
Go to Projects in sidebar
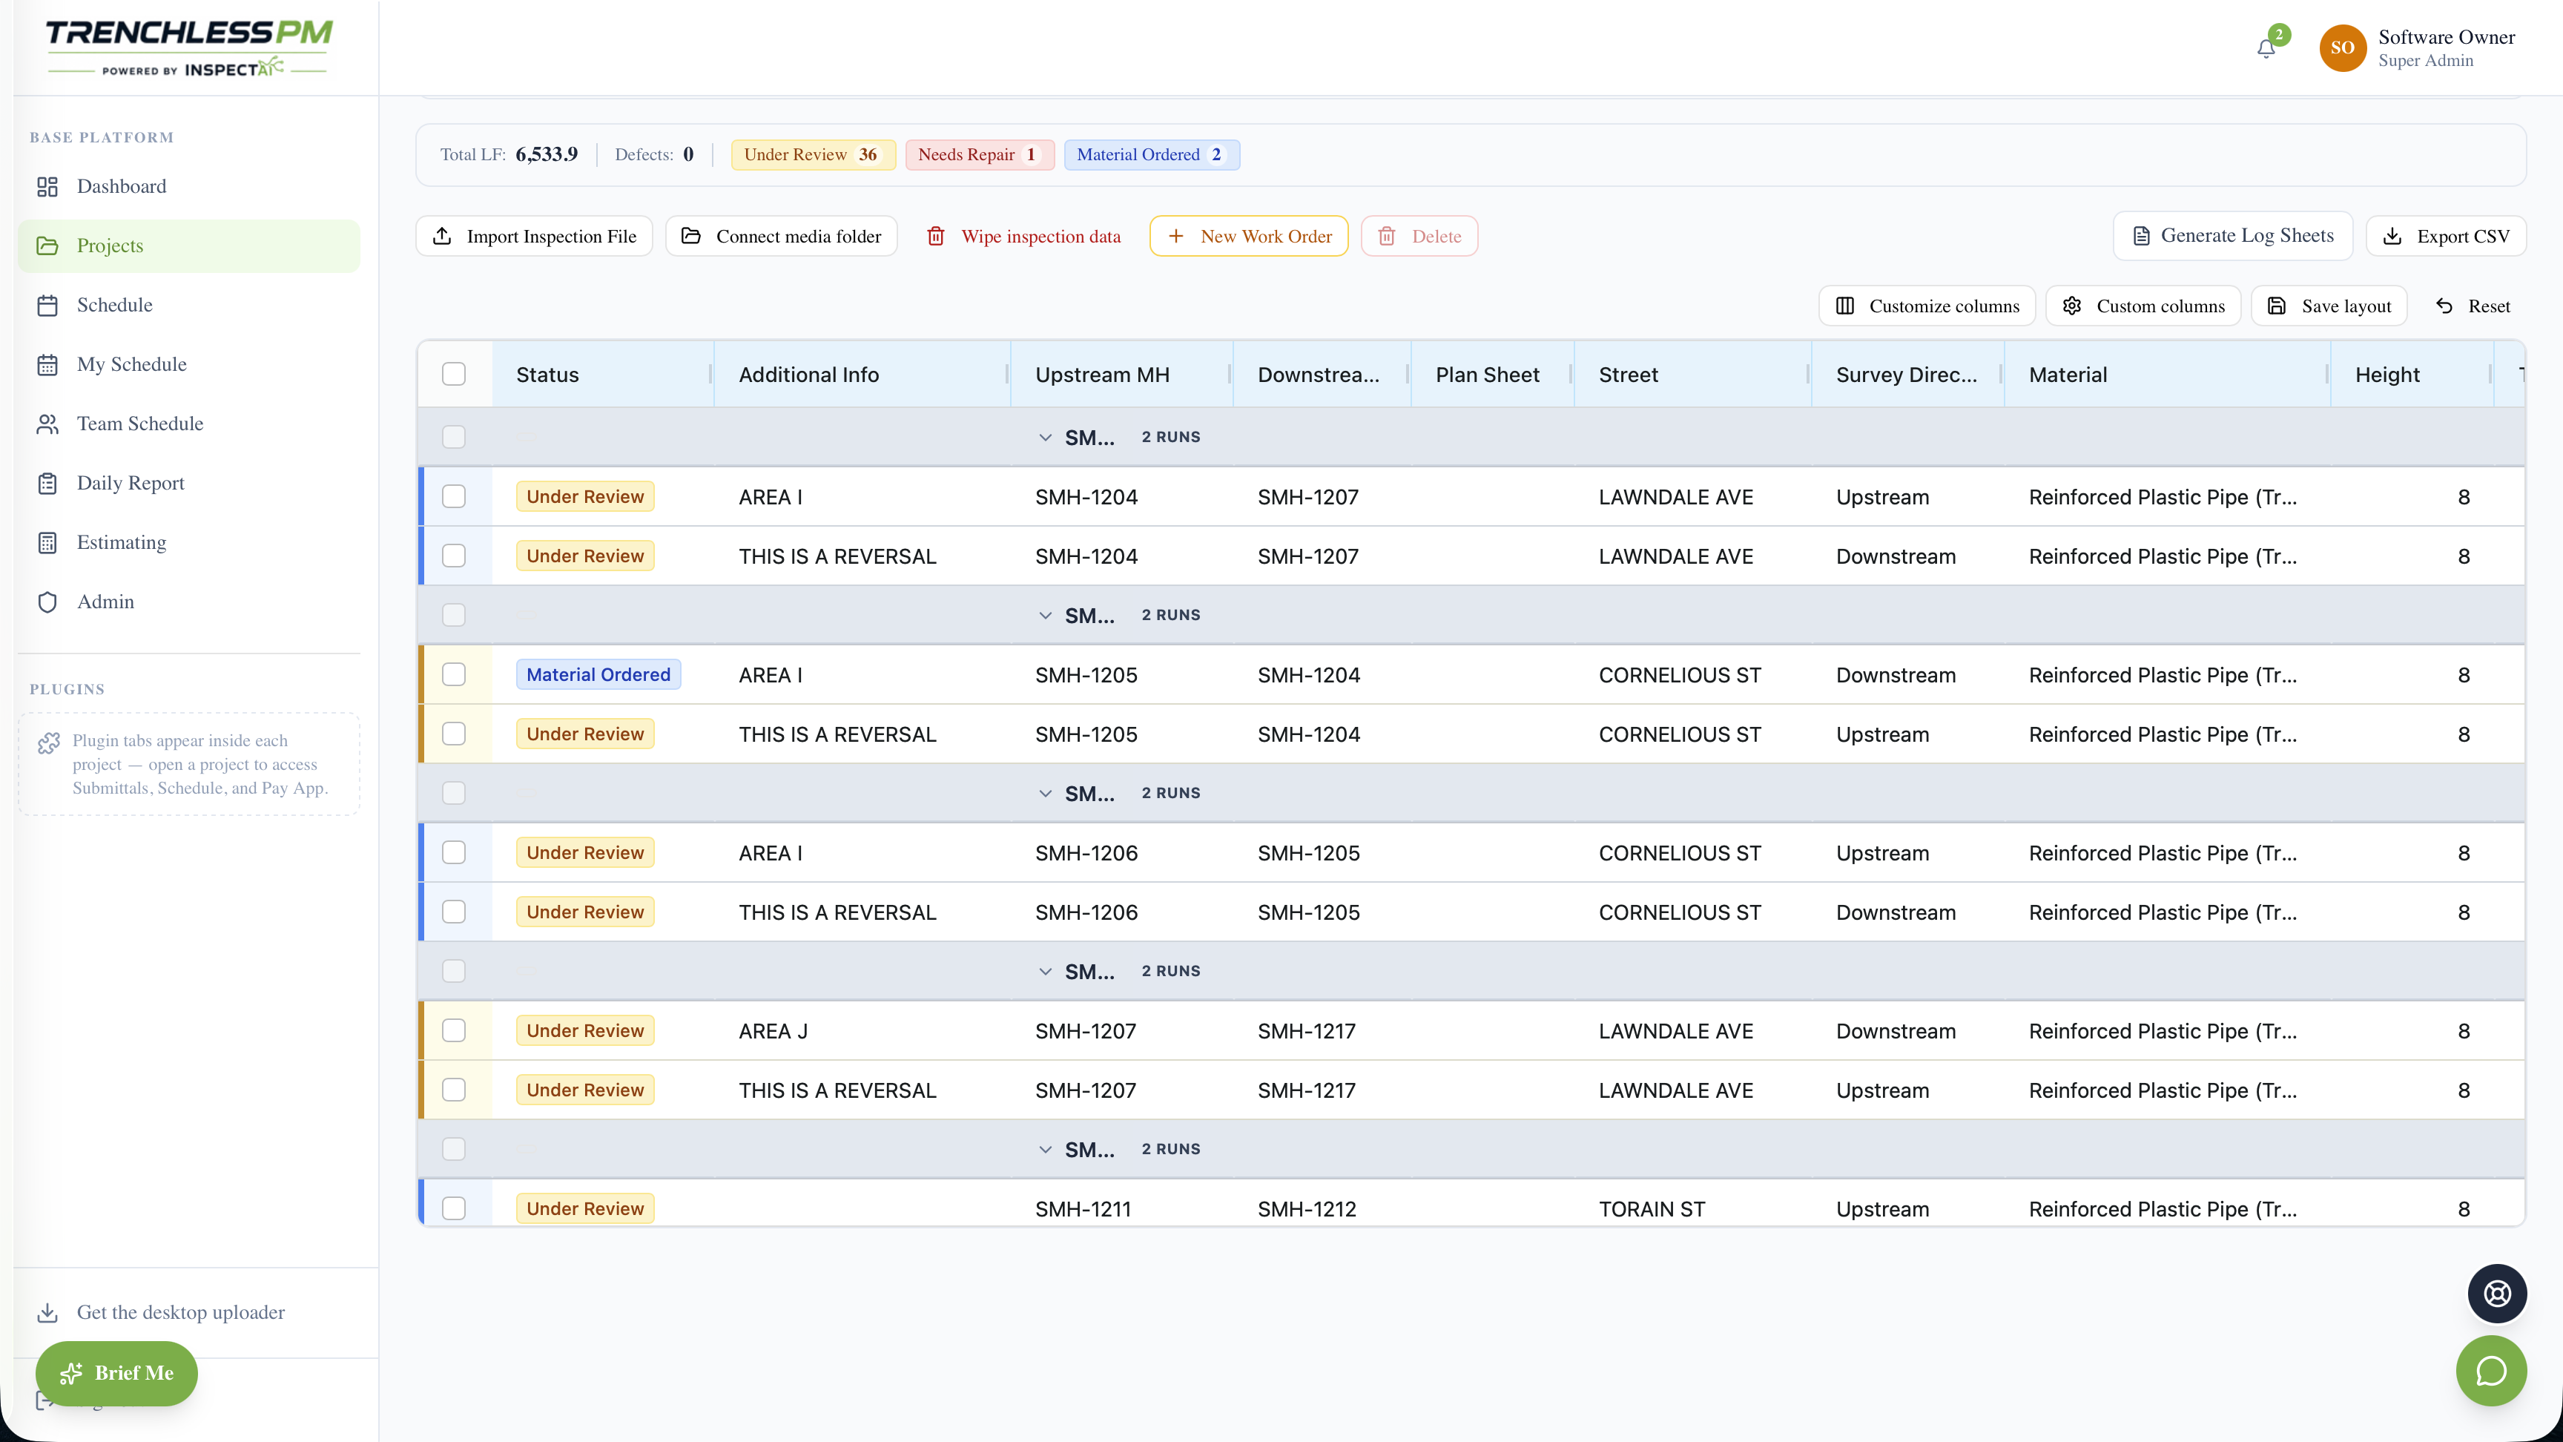(x=189, y=246)
